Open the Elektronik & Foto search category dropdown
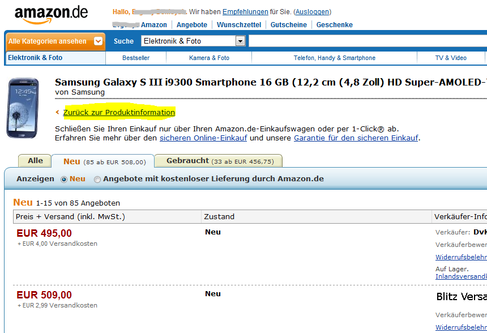487x333 pixels. [x=193, y=41]
